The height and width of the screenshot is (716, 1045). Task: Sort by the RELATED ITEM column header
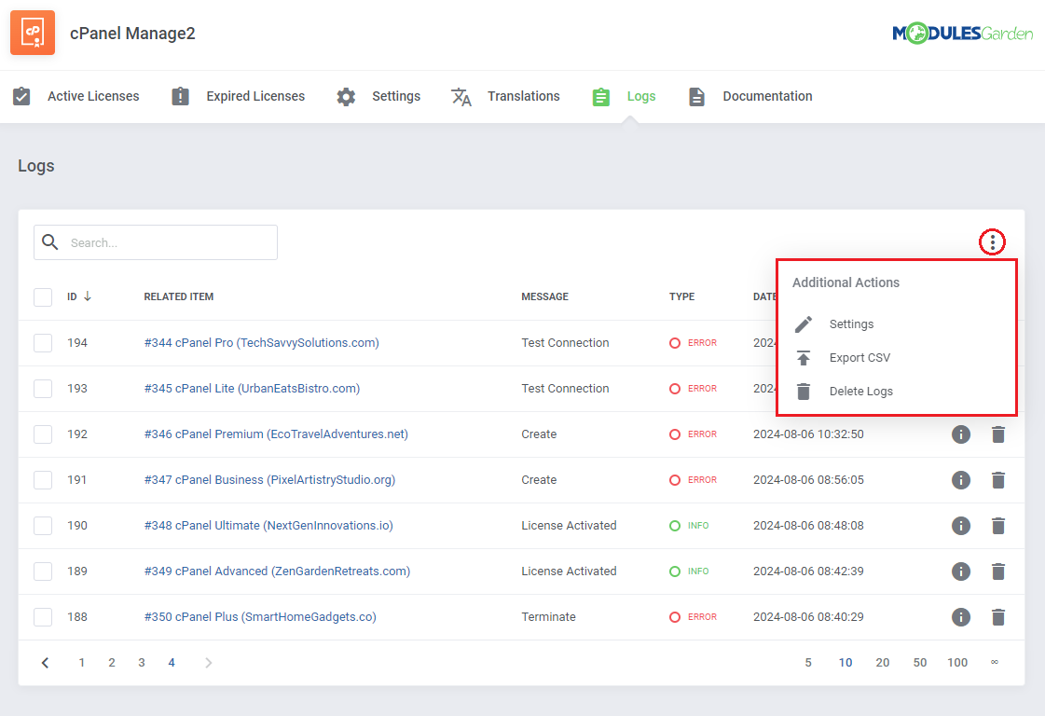179,296
